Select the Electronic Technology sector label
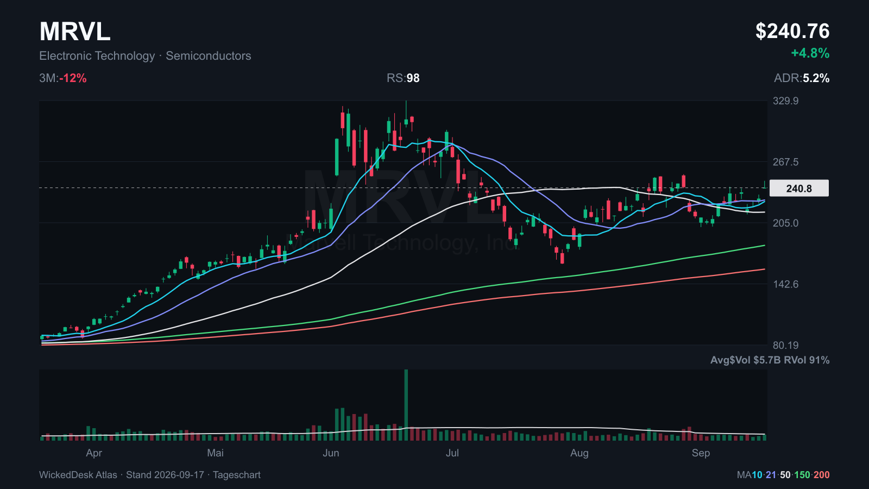Viewport: 869px width, 489px height. tap(97, 56)
